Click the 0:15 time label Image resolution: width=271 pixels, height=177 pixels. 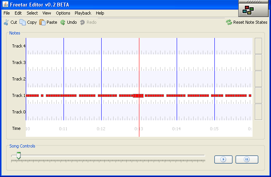tap(214, 129)
